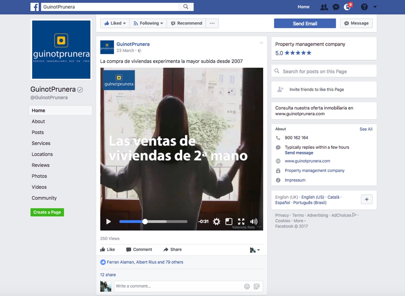The image size is (405, 296).
Task: Toggle picture-in-picture video icon
Action: (x=229, y=221)
